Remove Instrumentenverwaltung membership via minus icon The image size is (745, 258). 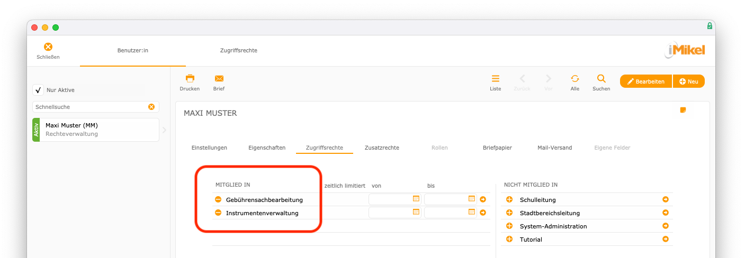(x=218, y=213)
